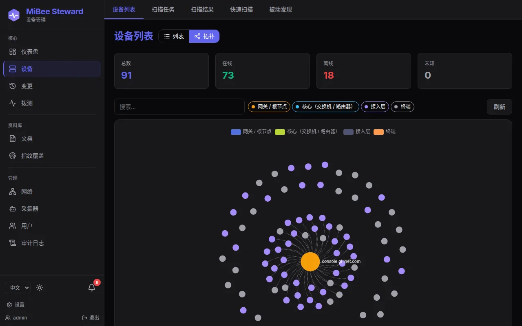Click the 在线 73 stat card
522x326 pixels.
tap(263, 71)
